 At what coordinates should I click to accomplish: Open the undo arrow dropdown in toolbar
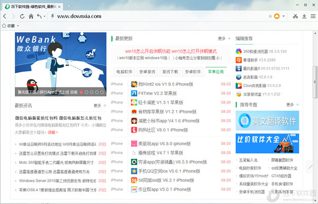[x=45, y=16]
